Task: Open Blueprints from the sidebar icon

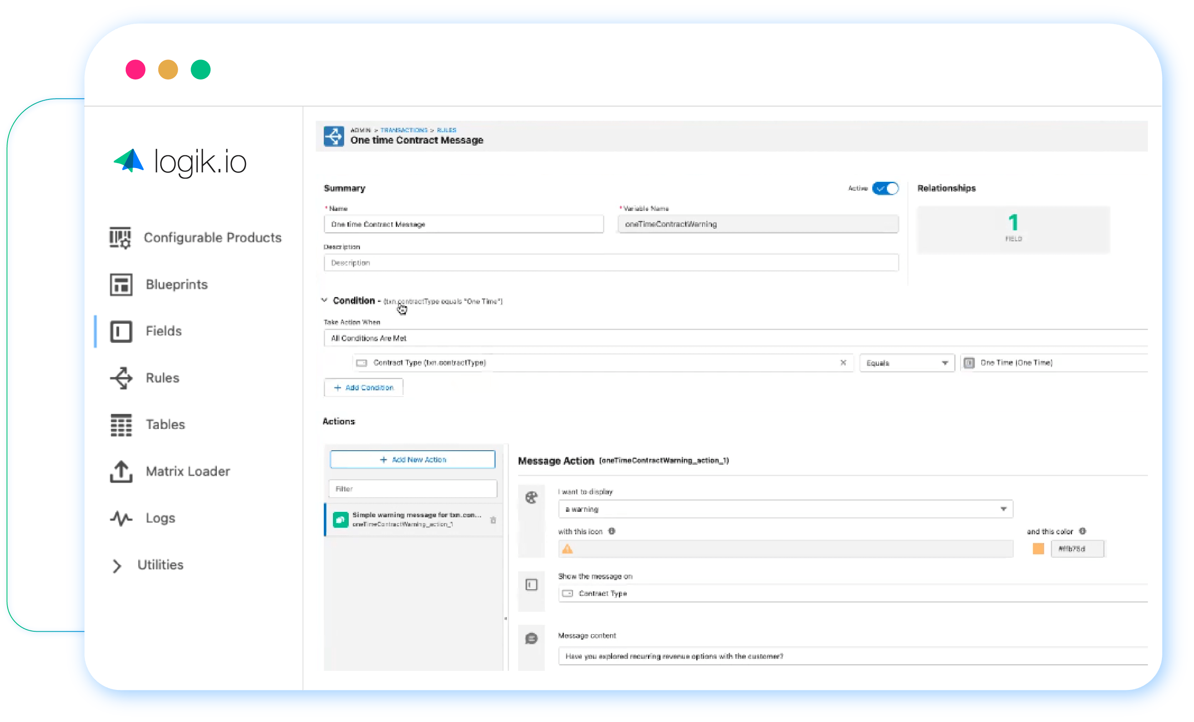Action: (x=121, y=285)
